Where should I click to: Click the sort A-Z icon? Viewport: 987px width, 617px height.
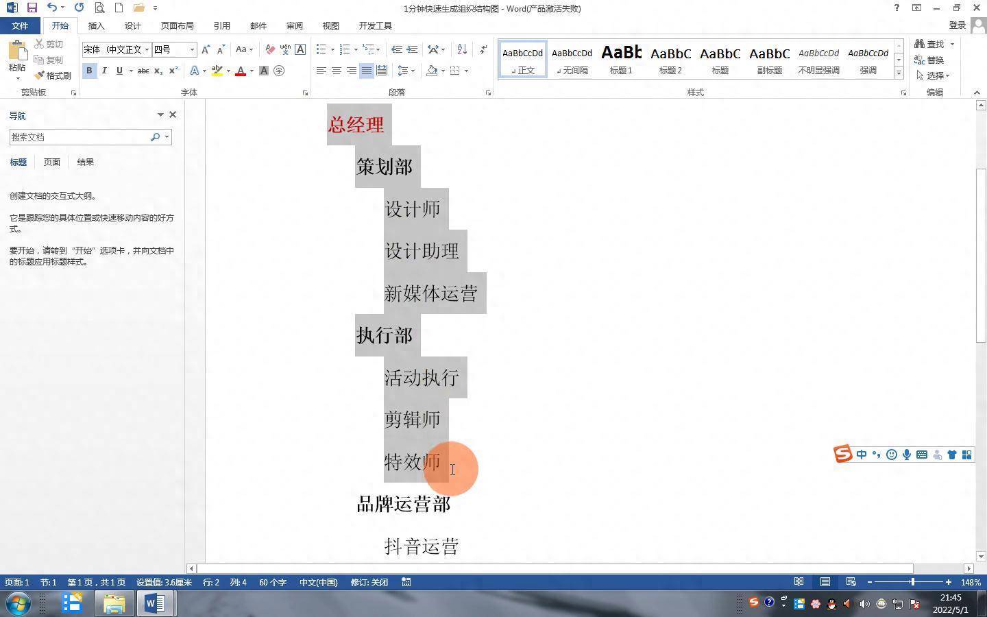462,49
